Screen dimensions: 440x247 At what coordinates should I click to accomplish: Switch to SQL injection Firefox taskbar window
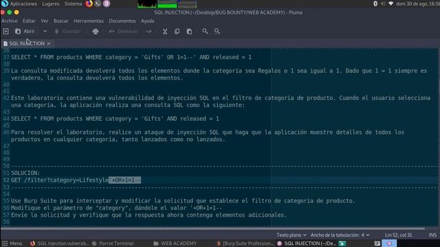tap(60, 244)
